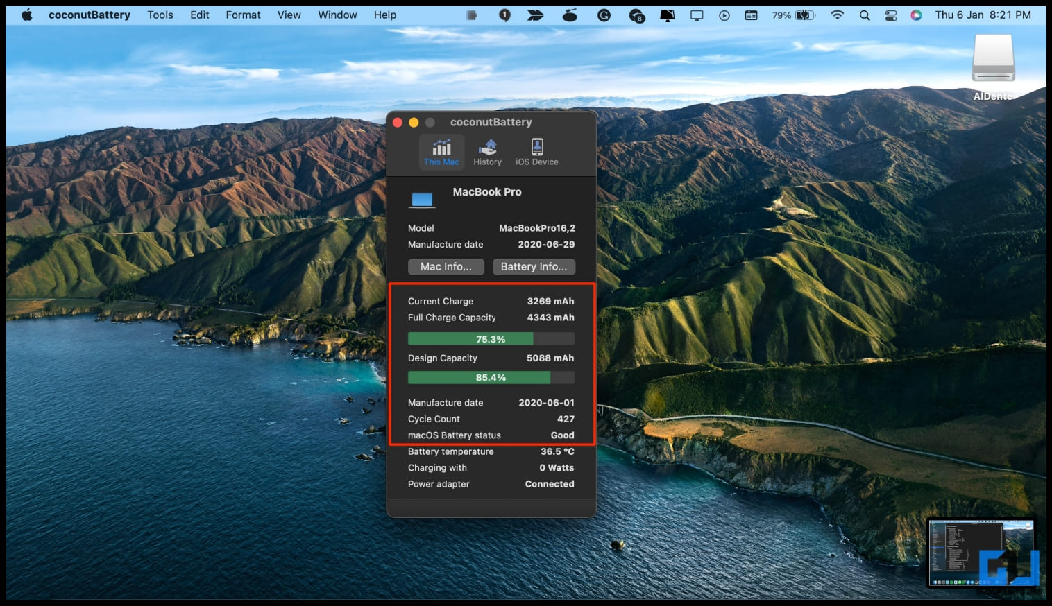This screenshot has width=1052, height=606.
Task: Open the Apple menu
Action: click(27, 15)
